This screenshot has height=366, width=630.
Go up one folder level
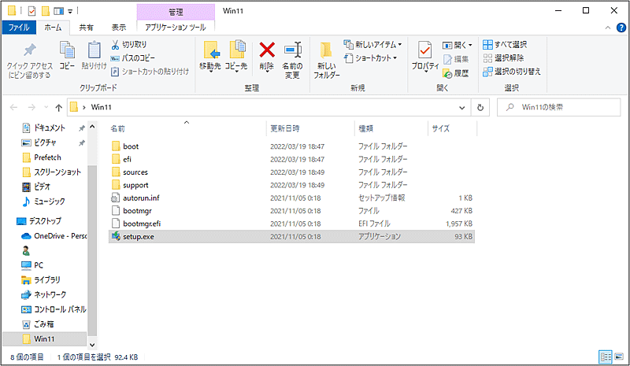58,107
